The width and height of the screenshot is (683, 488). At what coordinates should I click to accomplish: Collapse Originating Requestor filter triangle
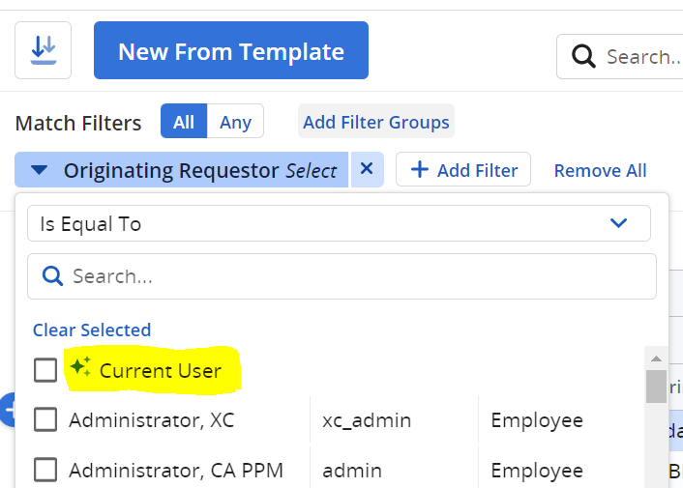[39, 170]
